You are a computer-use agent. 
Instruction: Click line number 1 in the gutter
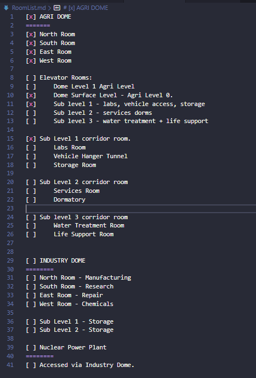point(12,17)
